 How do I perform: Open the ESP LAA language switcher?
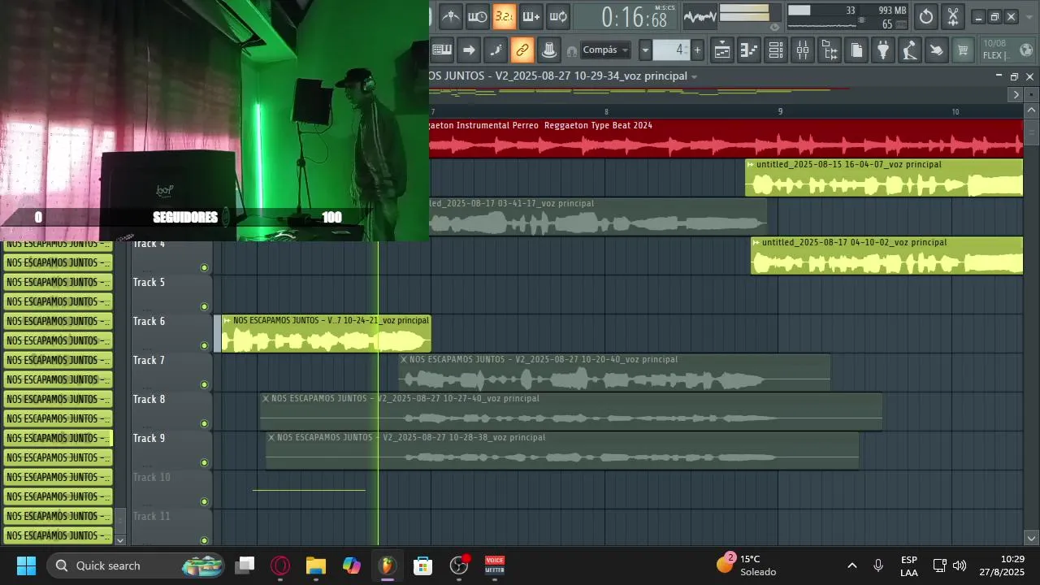point(909,565)
